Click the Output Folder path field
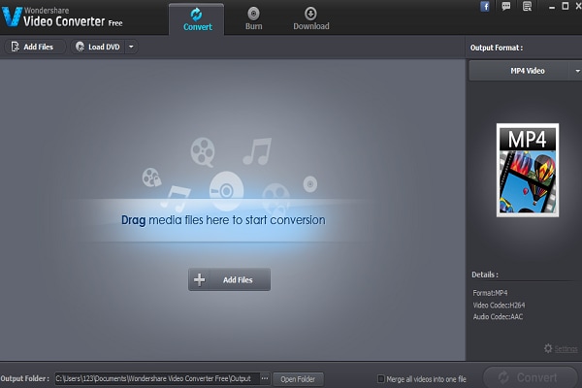 pos(157,378)
